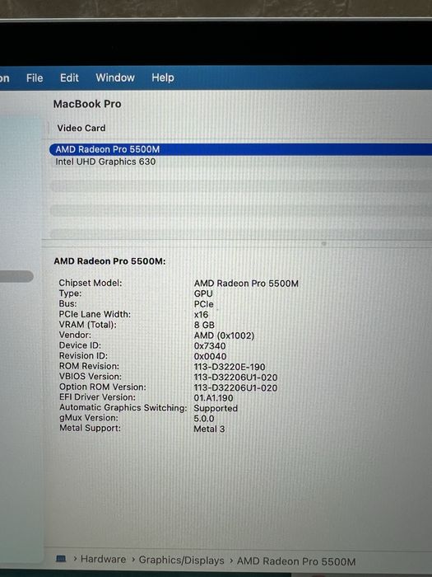Click the Chipset Model value AMD Radeon Pro 5500M
The height and width of the screenshot is (577, 432).
point(246,284)
